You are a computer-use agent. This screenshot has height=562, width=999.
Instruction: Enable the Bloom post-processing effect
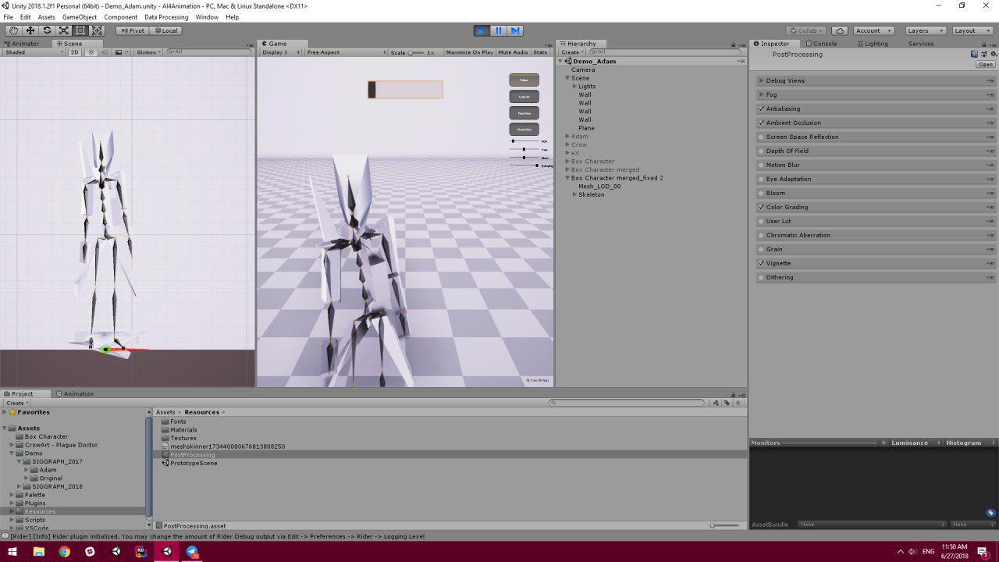click(761, 193)
